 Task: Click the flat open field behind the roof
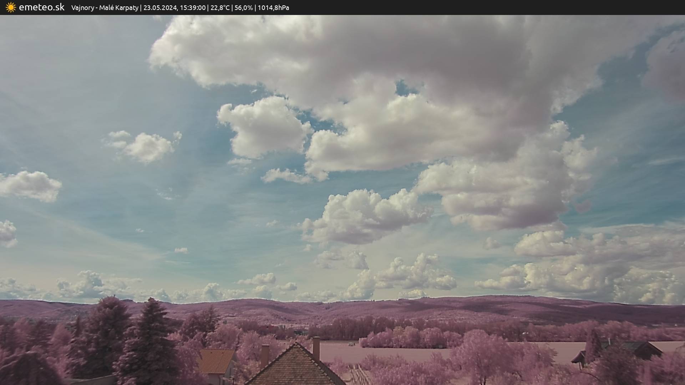[x=392, y=351]
